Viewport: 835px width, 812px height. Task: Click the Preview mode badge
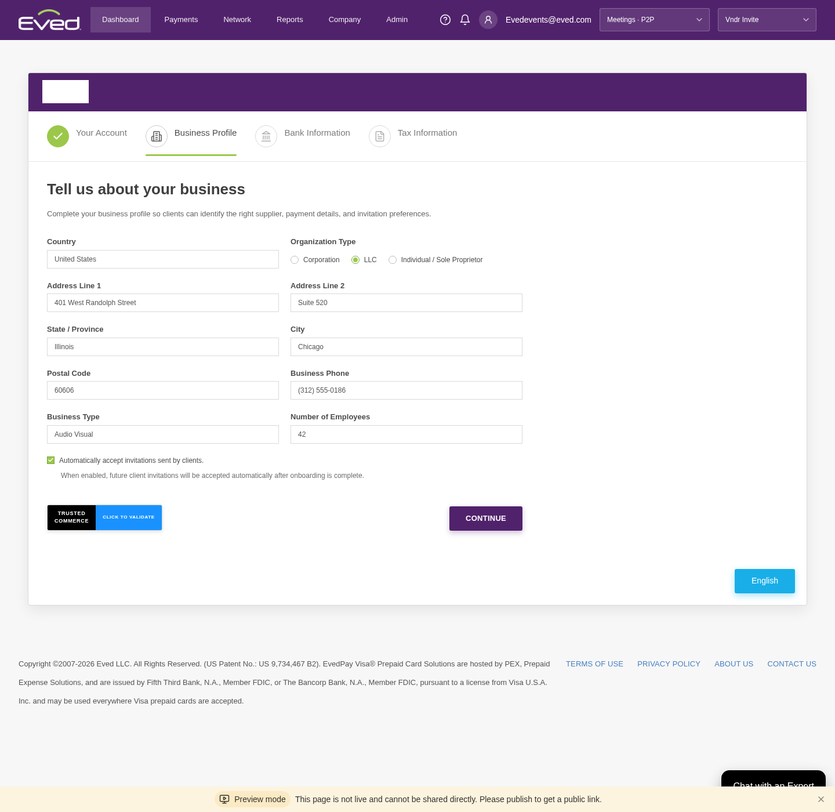pyautogui.click(x=253, y=799)
